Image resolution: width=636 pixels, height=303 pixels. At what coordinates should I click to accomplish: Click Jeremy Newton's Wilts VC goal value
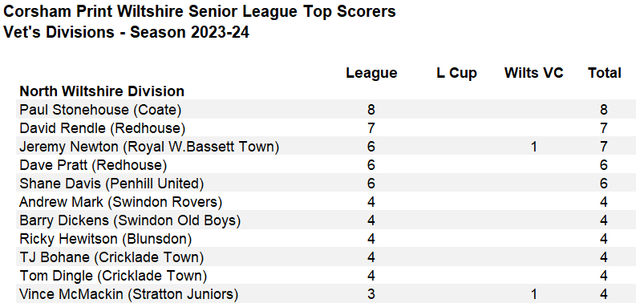[x=534, y=147]
